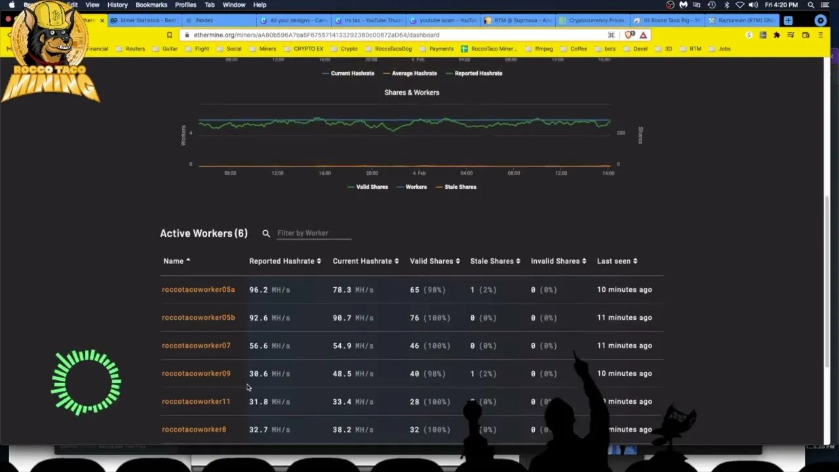839x472 pixels.
Task: Sort by Invalid Shares column
Action: 558,261
